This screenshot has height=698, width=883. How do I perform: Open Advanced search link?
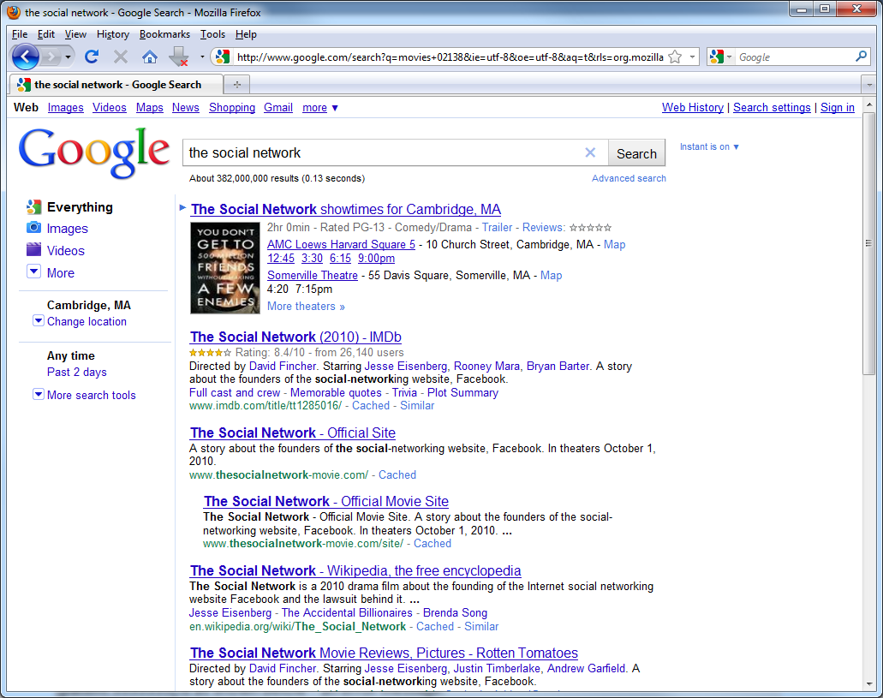[x=629, y=178]
